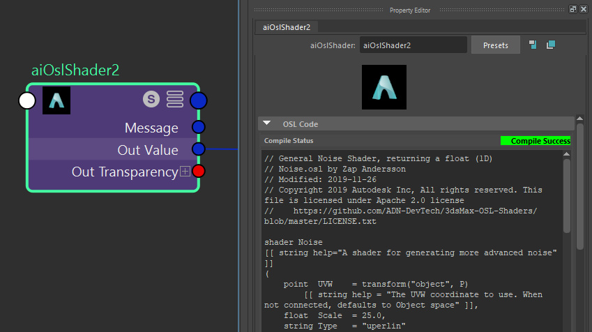
Task: Click the Property Editor outer scrollbar up arrow
Action: coord(580,119)
